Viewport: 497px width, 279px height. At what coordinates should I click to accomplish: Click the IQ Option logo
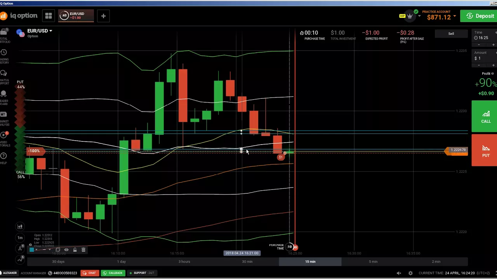click(x=19, y=16)
